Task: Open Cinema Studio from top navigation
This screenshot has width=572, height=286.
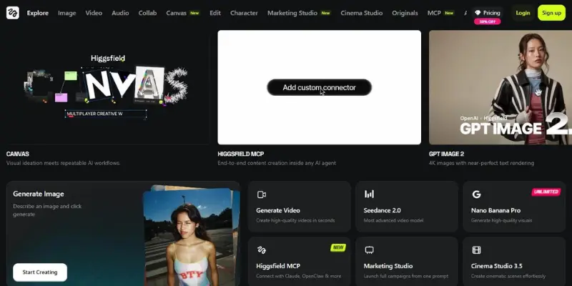Action: [x=362, y=13]
